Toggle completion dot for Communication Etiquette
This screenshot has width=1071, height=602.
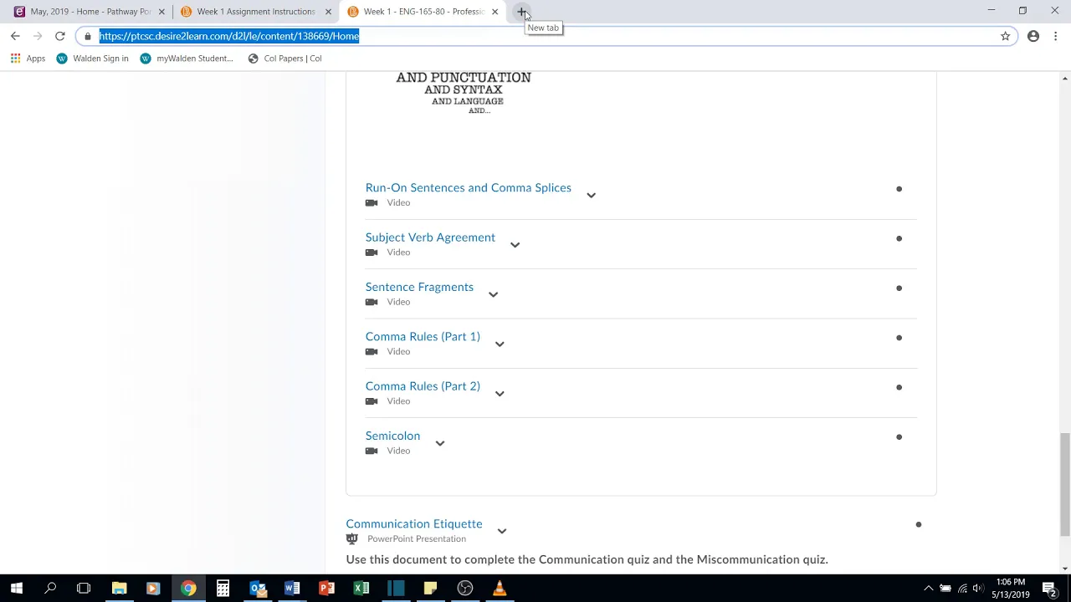coord(918,525)
